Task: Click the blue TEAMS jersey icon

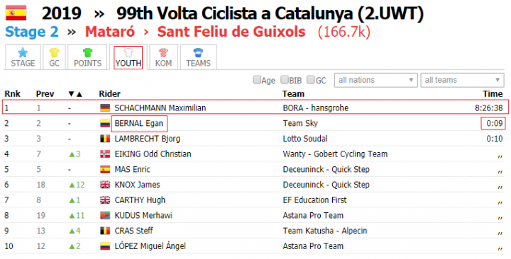Action: [198, 52]
